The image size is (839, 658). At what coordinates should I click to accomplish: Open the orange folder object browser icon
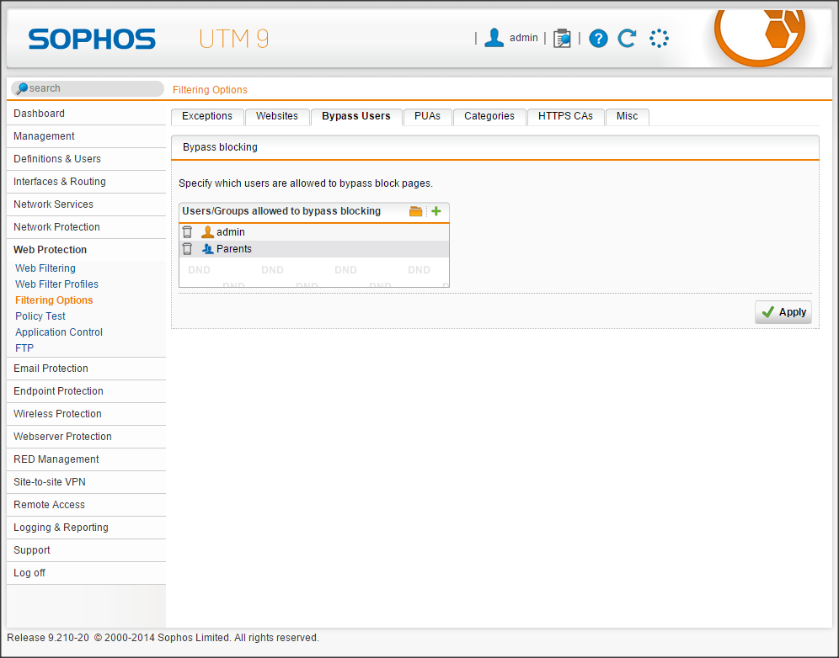(x=415, y=211)
